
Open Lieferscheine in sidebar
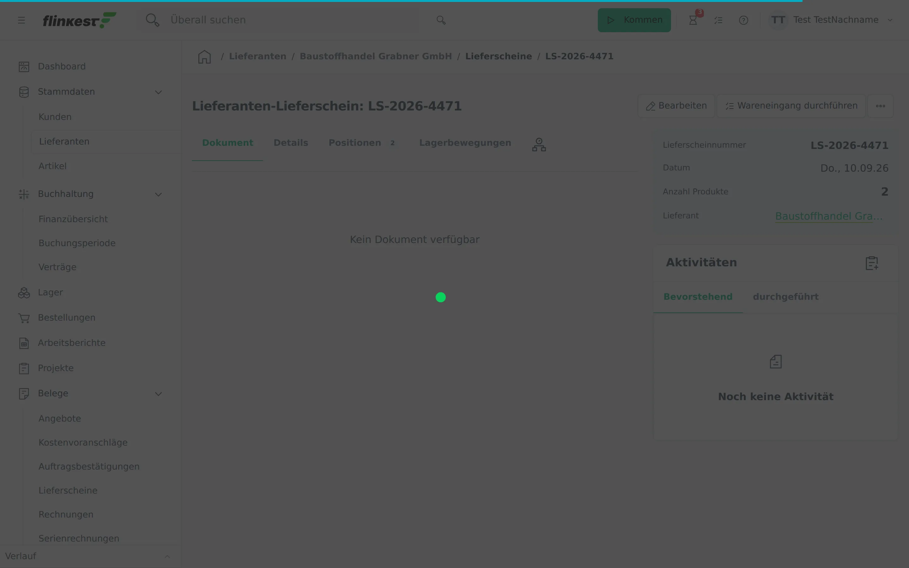[68, 491]
